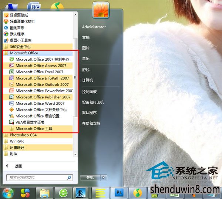Click the InfoPath 2007 icon

click(x=11, y=78)
